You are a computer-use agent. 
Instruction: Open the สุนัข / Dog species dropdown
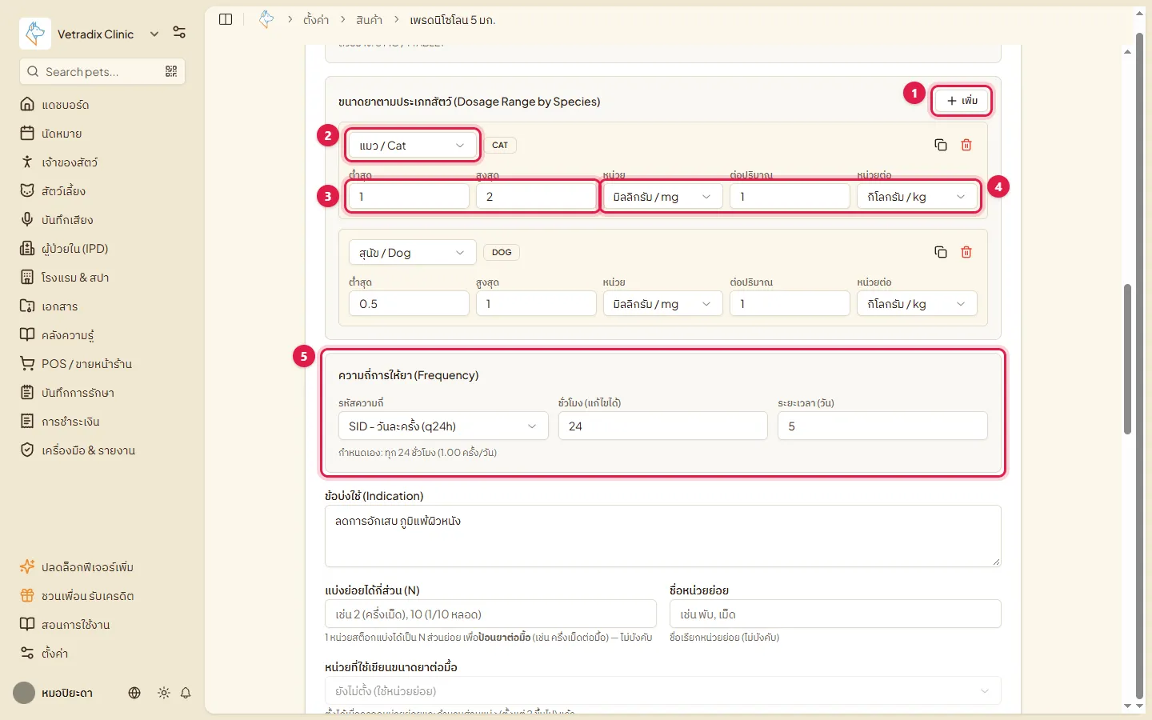[413, 253]
